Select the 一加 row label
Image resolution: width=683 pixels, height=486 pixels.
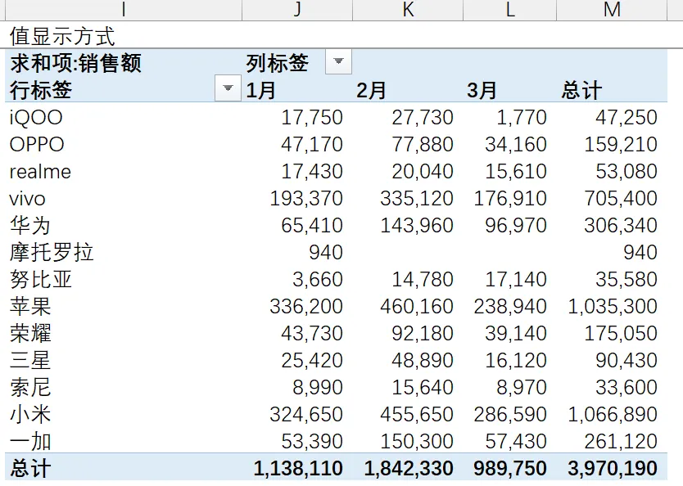(x=30, y=441)
